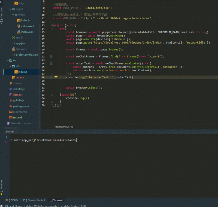218x207 pixels.
Task: Click the gulpfile.js file icon
Action: coord(11,101)
